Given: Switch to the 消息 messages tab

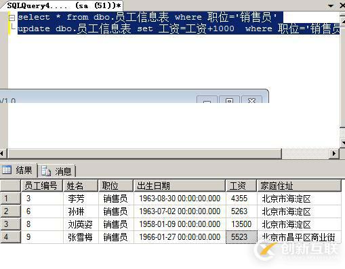Looking at the screenshot, I should pos(56,171).
